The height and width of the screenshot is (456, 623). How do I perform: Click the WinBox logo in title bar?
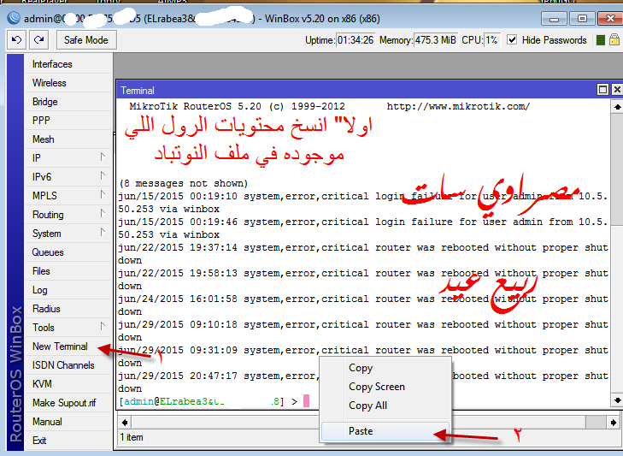14,18
